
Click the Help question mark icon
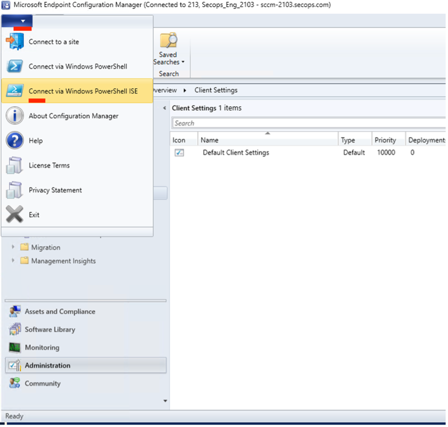(x=15, y=140)
